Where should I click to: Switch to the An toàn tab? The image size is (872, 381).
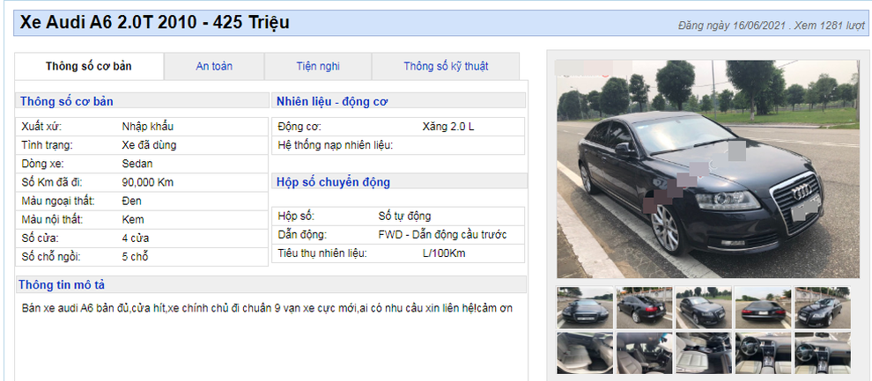click(214, 67)
